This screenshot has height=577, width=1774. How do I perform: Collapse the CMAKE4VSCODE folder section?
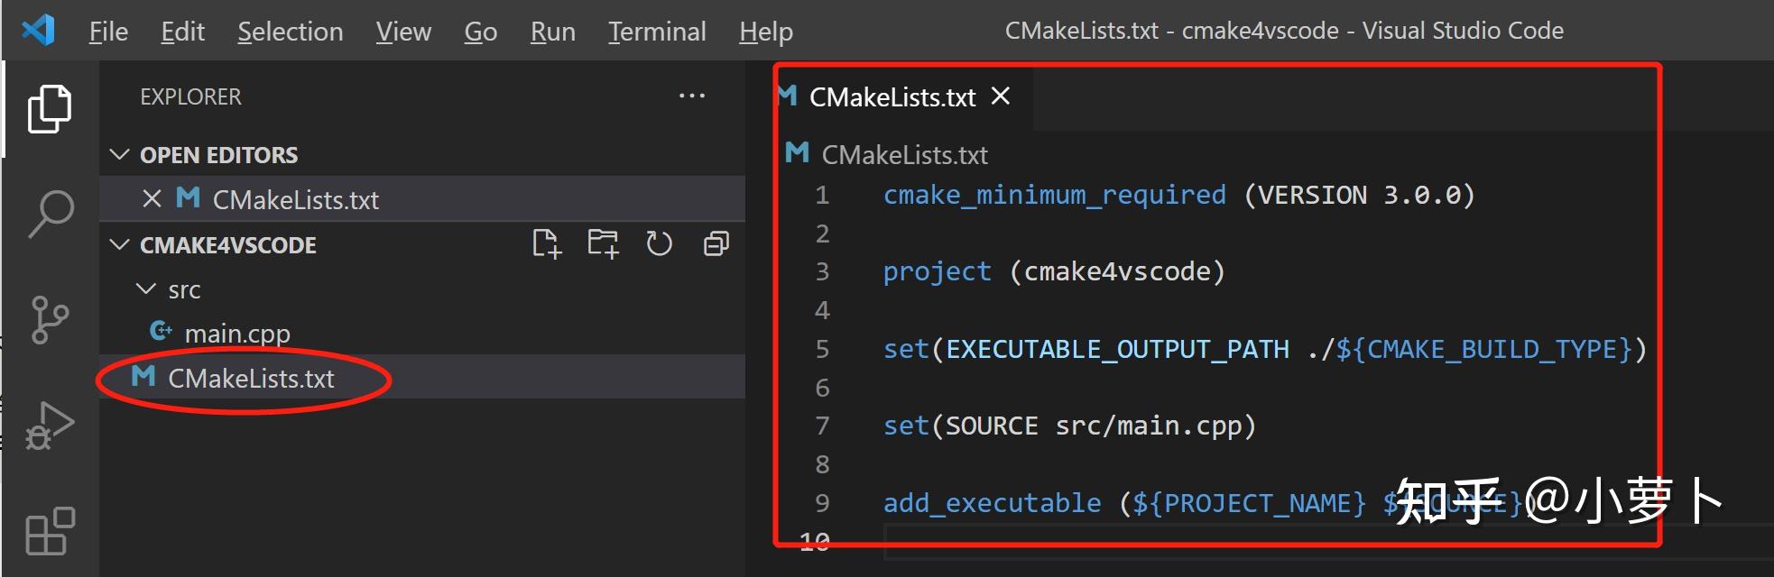click(x=119, y=244)
